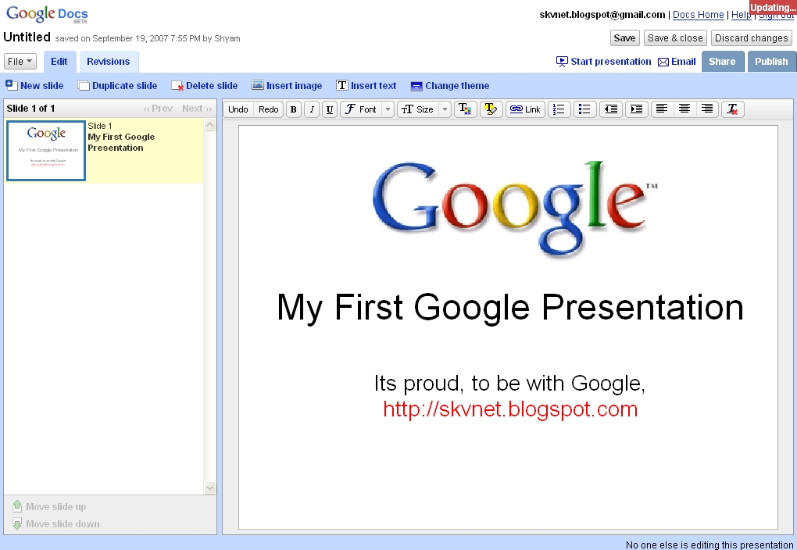Click the New slide icon
Viewport: 797px width, 550px height.
(x=11, y=85)
